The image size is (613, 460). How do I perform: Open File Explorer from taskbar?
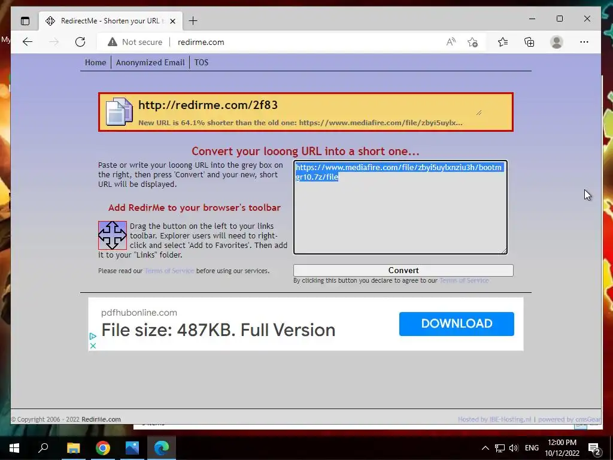73,448
